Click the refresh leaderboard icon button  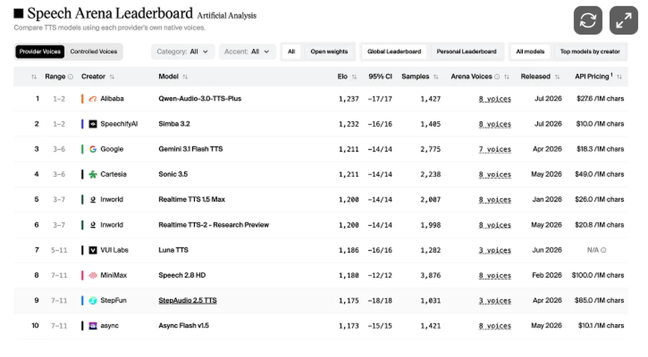[588, 20]
